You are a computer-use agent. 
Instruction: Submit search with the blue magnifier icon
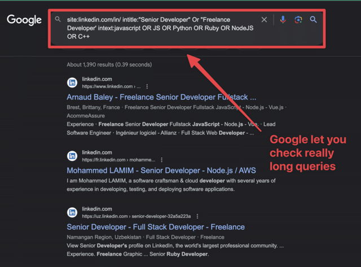coord(313,20)
